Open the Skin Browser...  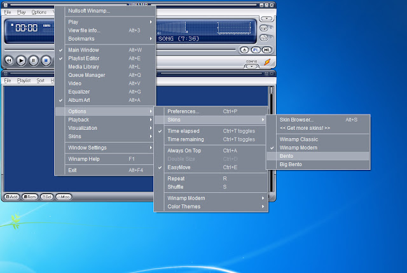point(318,120)
